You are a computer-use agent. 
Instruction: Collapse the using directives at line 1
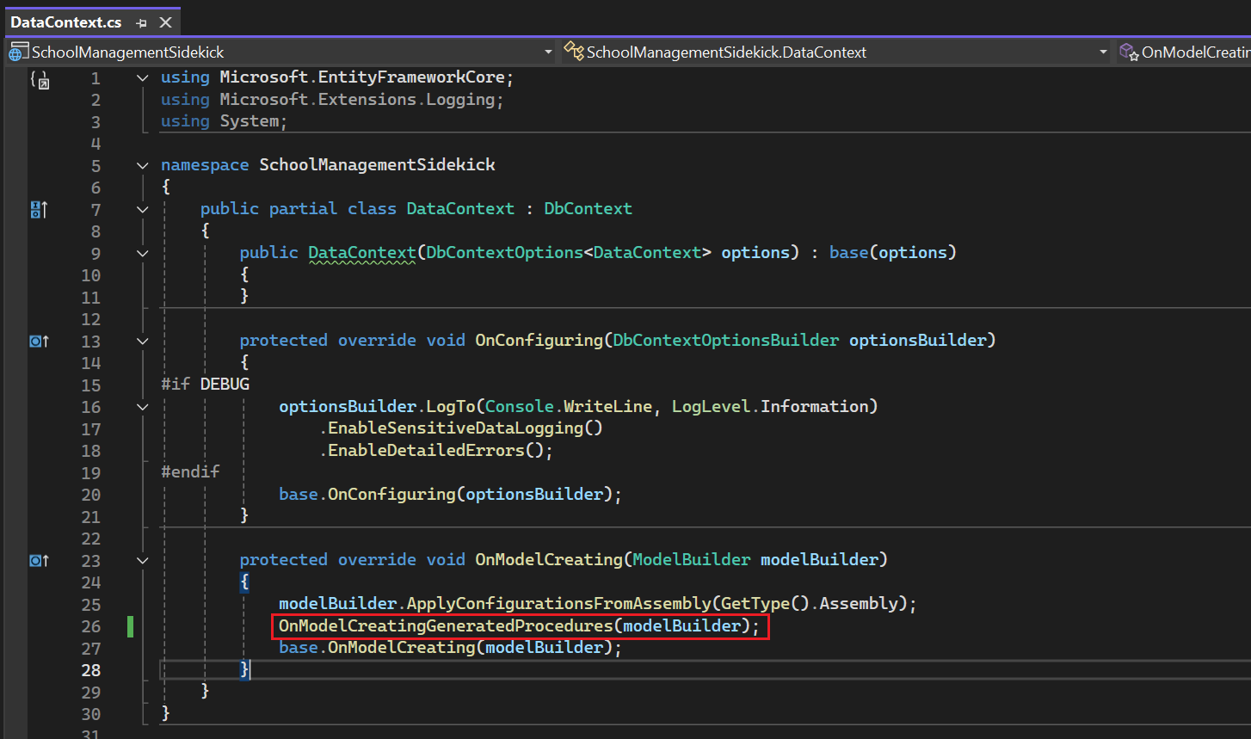pos(143,78)
